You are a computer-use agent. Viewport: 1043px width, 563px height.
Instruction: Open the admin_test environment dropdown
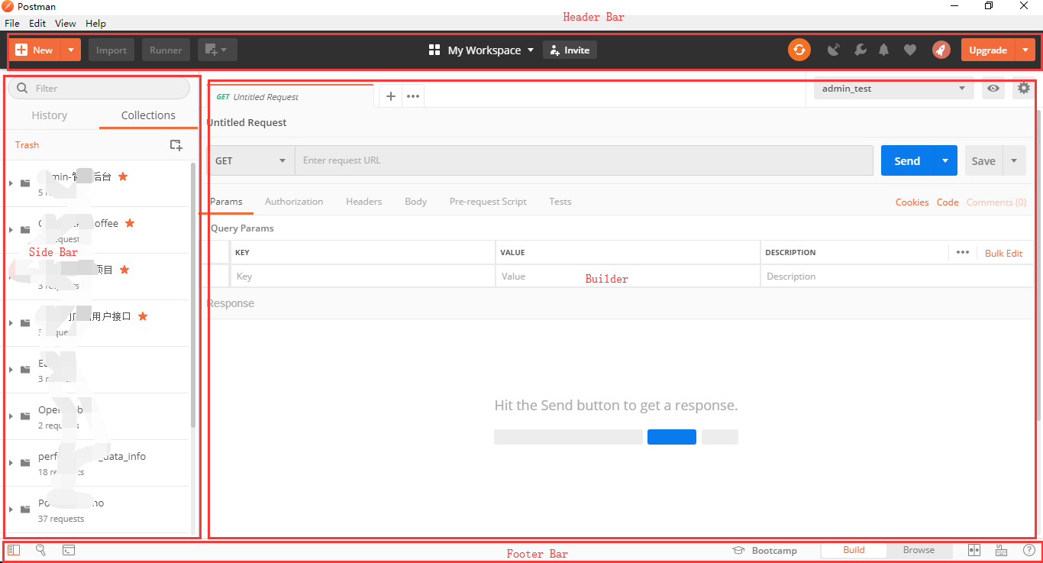[x=893, y=89]
